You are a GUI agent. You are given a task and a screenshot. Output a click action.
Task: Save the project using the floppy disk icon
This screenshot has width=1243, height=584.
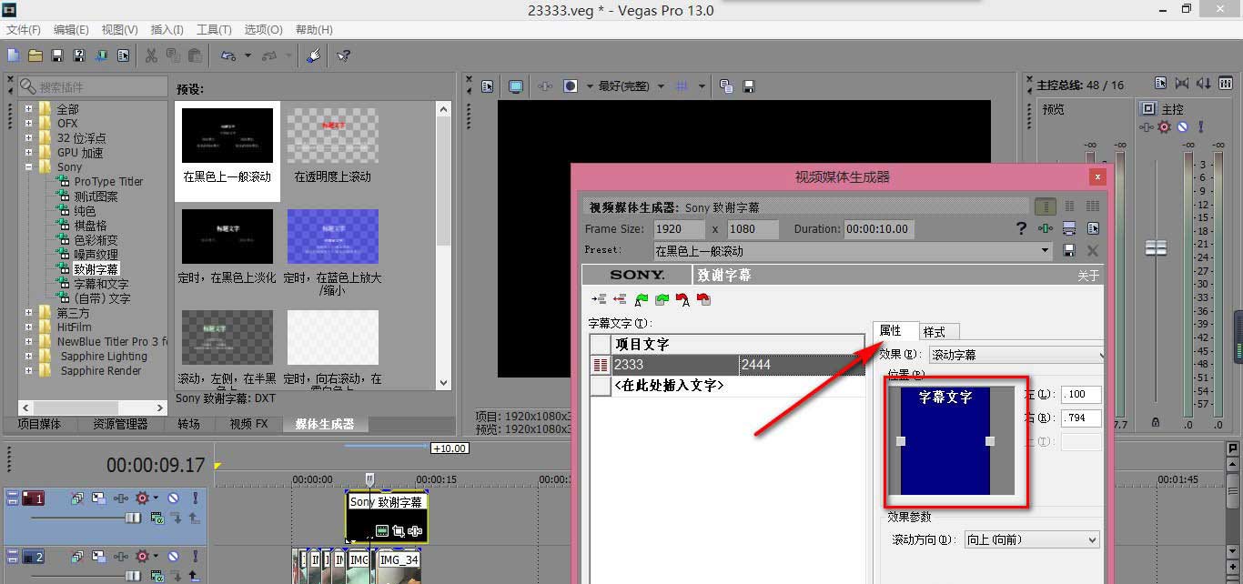pyautogui.click(x=57, y=55)
